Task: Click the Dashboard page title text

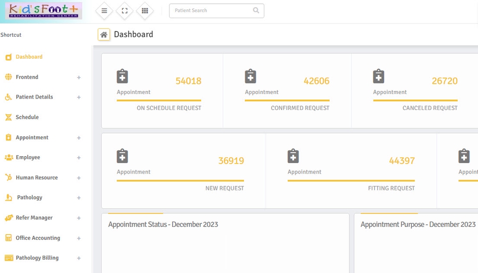Action: tap(133, 34)
